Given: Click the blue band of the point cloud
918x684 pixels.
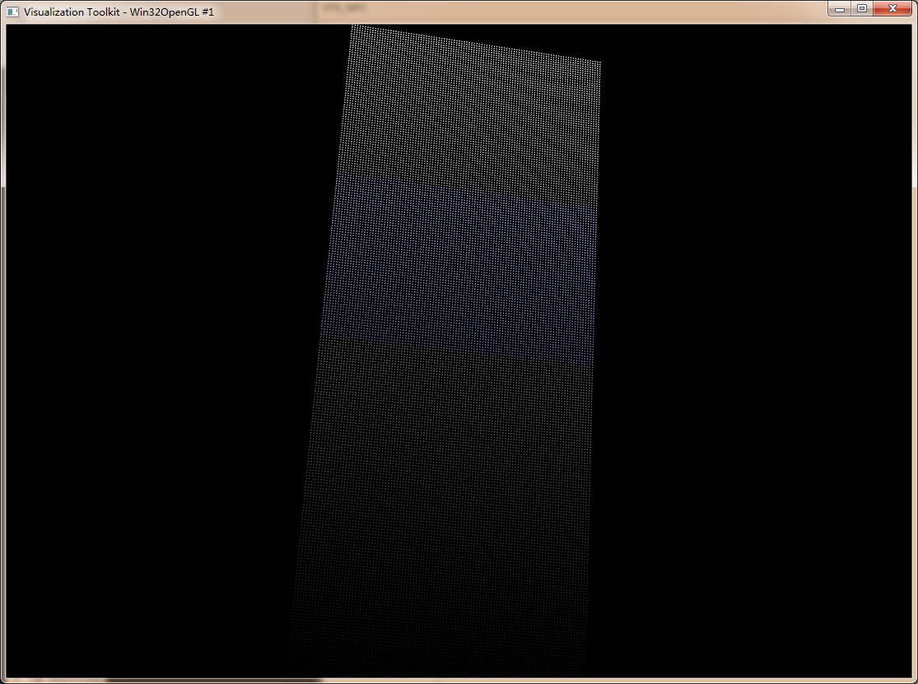Looking at the screenshot, I should click(x=461, y=269).
